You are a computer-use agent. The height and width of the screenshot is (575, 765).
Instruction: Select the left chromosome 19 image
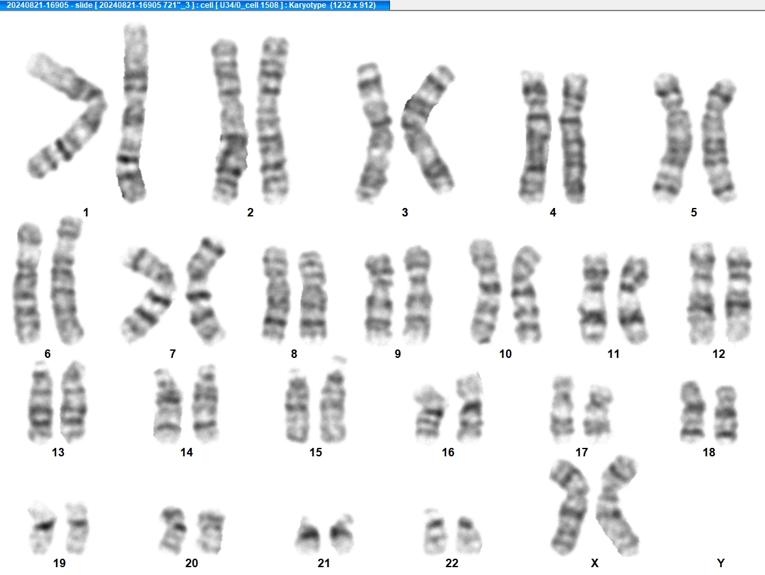tap(42, 527)
